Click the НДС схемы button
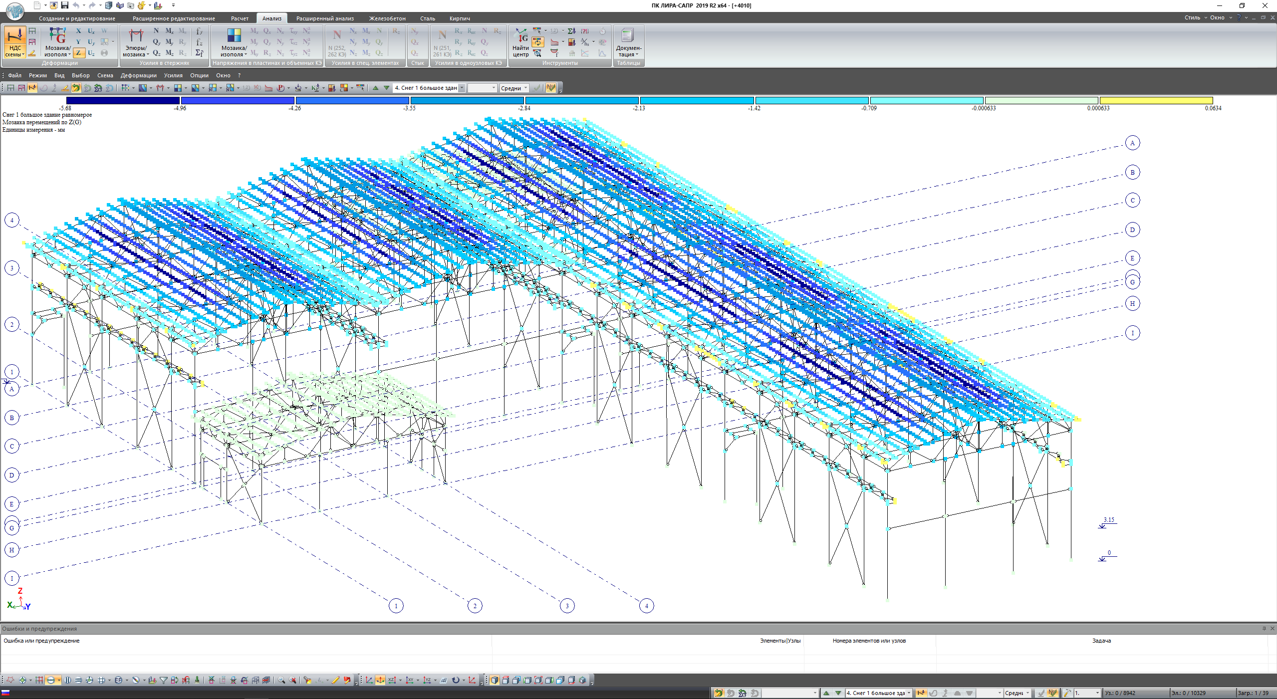Image resolution: width=1277 pixels, height=699 pixels. pos(15,42)
